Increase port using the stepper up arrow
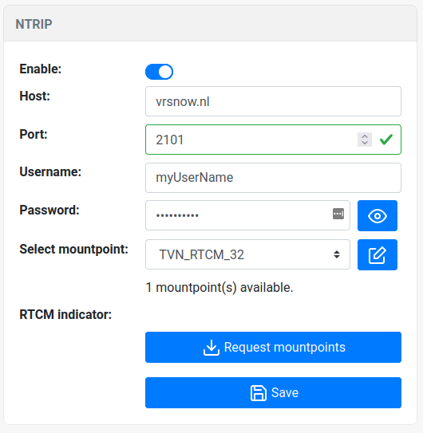 coord(365,136)
